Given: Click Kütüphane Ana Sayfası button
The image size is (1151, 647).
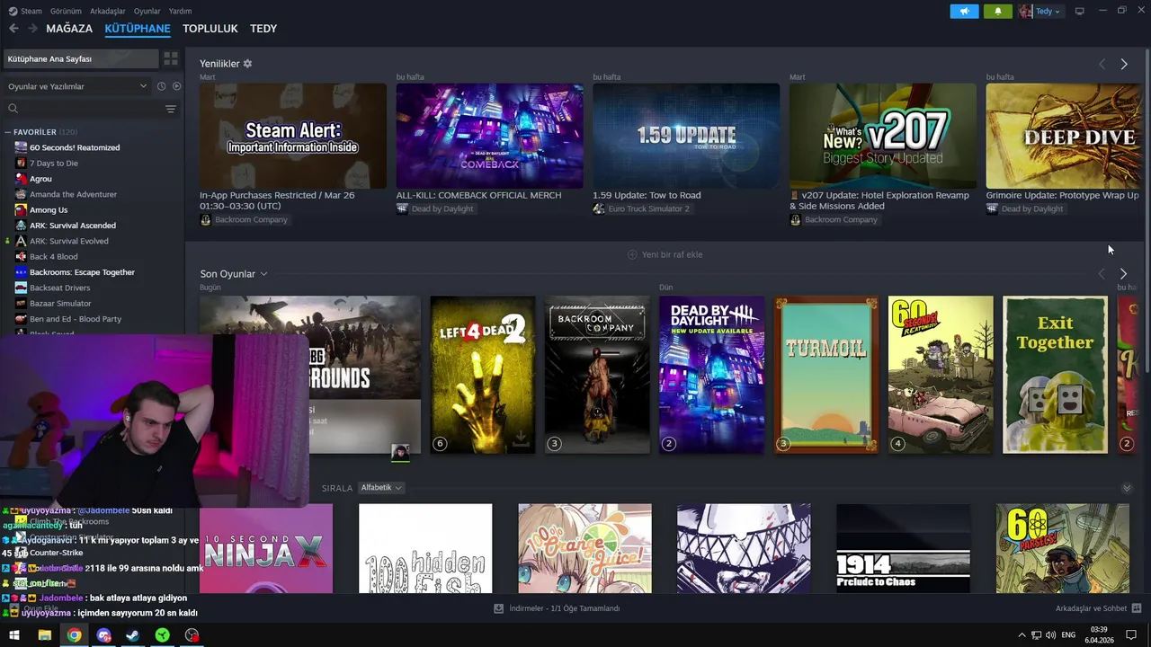Looking at the screenshot, I should click(x=80, y=58).
